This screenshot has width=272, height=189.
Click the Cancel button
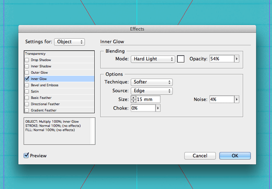(200, 155)
